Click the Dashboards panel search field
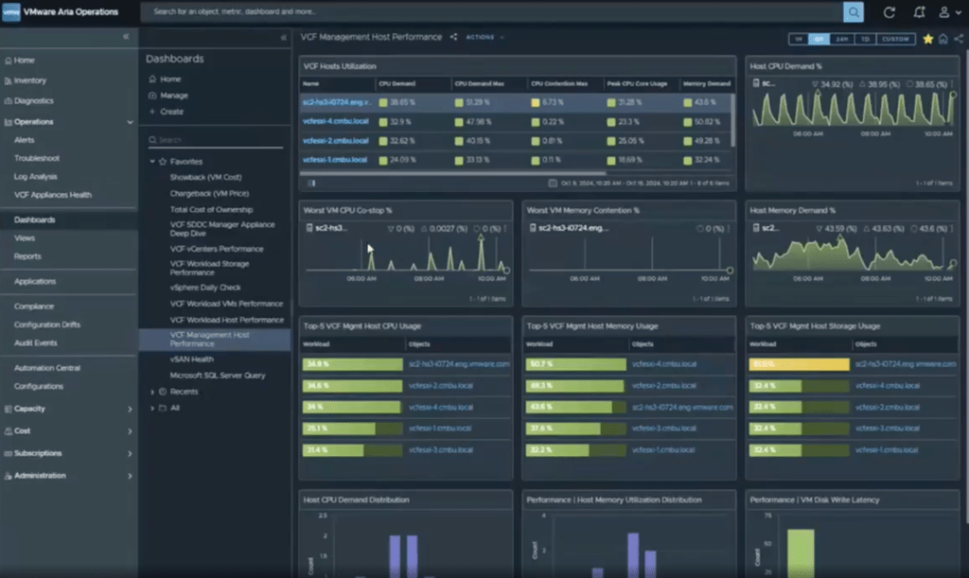Screen dimensions: 969x578 (x=218, y=140)
